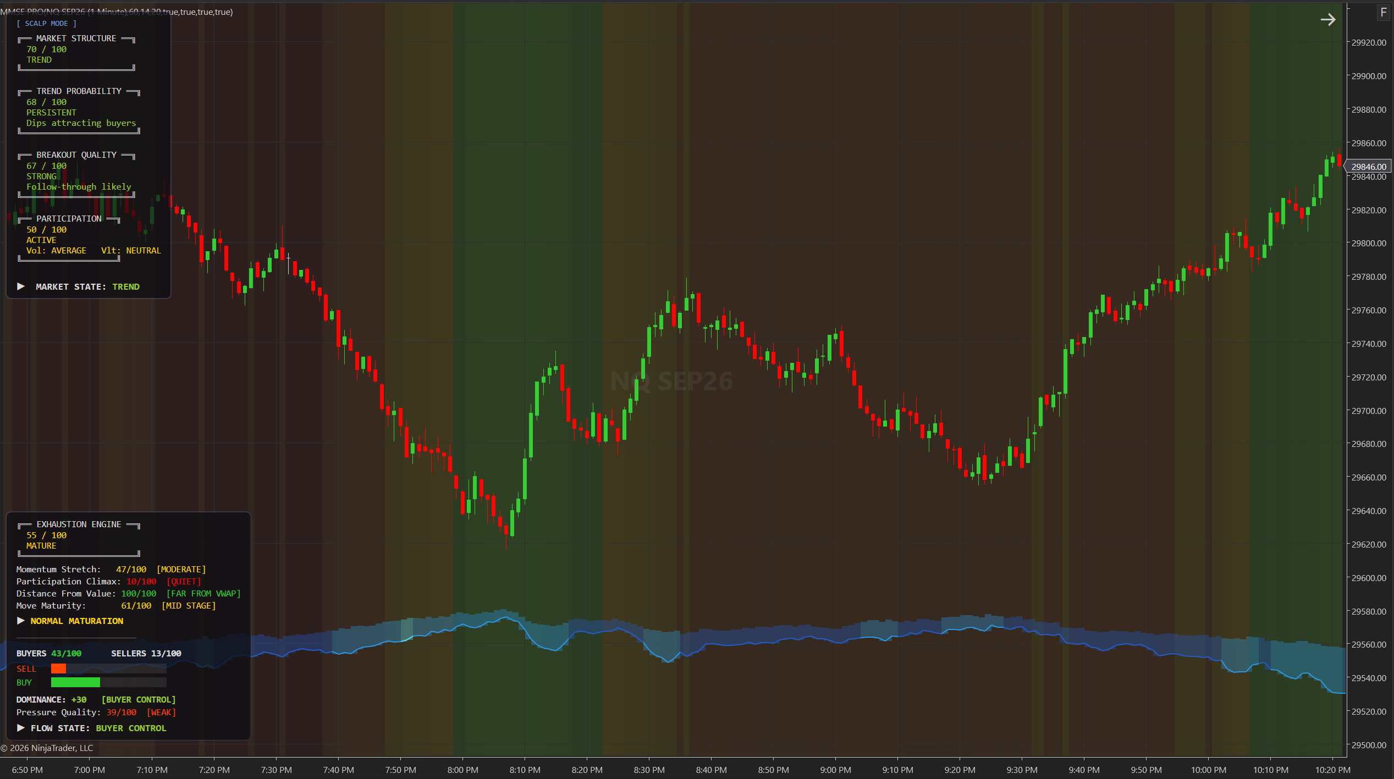Click the triangle marker beside MARKET STATE
The width and height of the screenshot is (1394, 779).
point(21,286)
